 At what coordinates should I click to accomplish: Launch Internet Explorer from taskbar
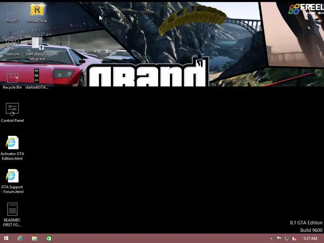coord(20,238)
